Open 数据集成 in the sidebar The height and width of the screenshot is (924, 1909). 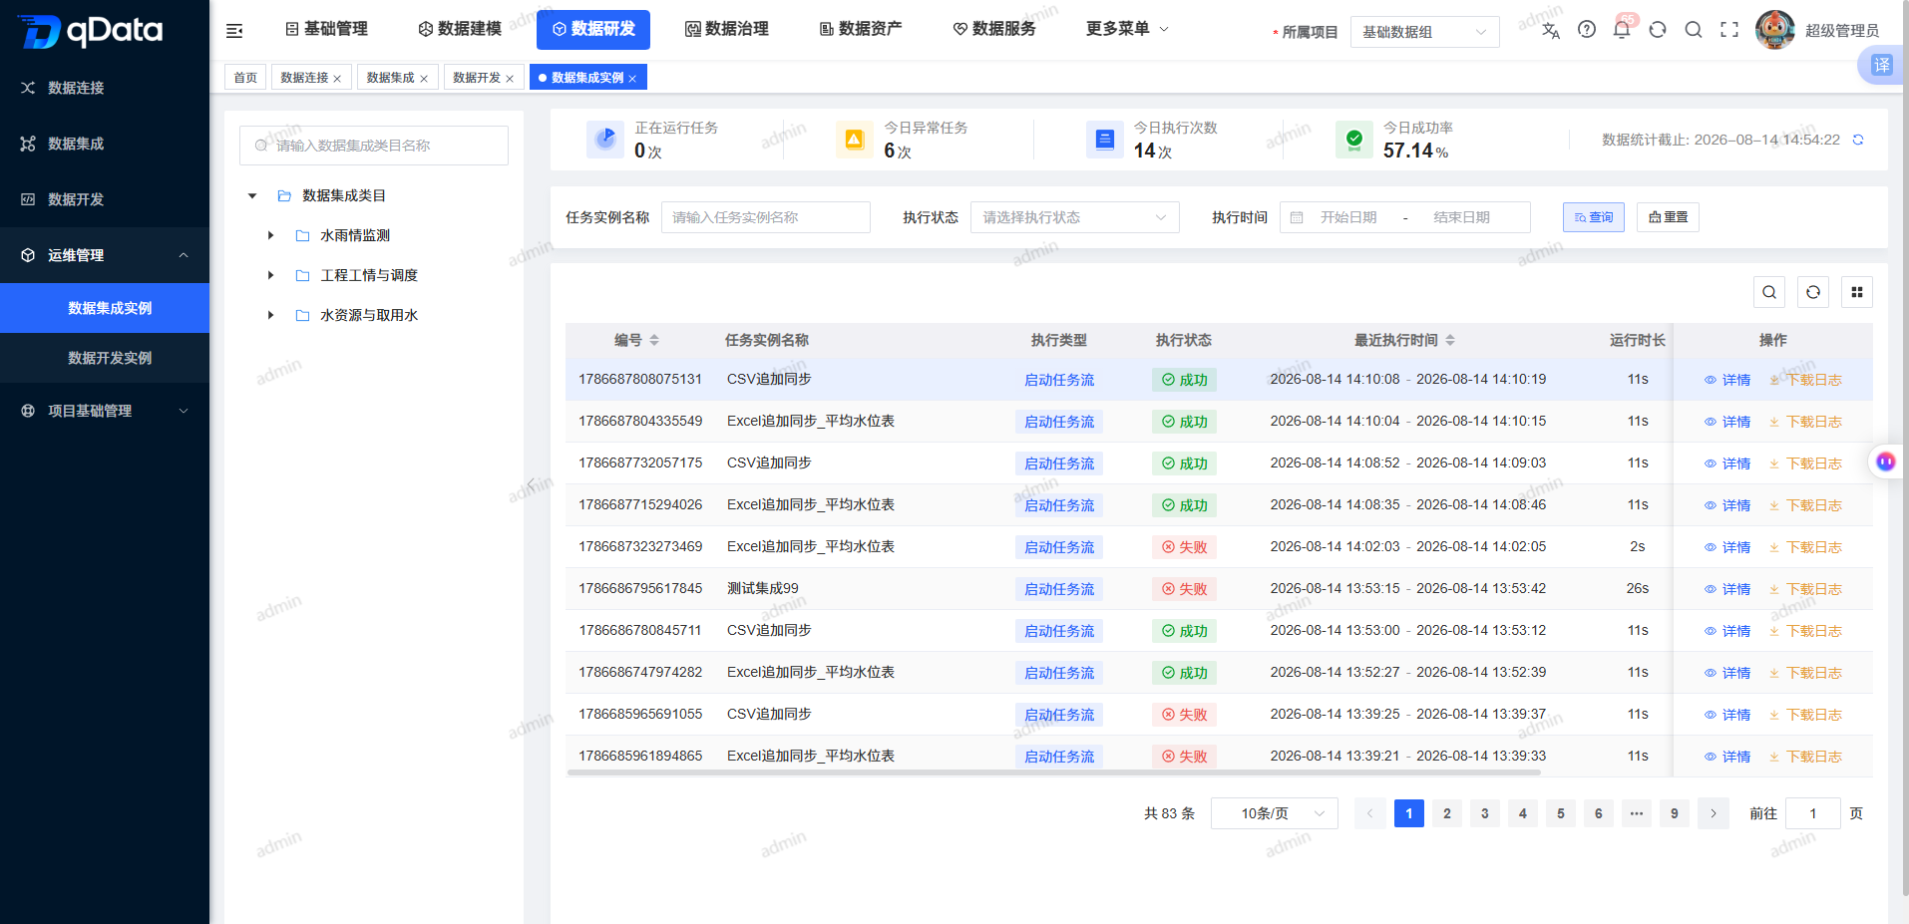click(x=105, y=144)
